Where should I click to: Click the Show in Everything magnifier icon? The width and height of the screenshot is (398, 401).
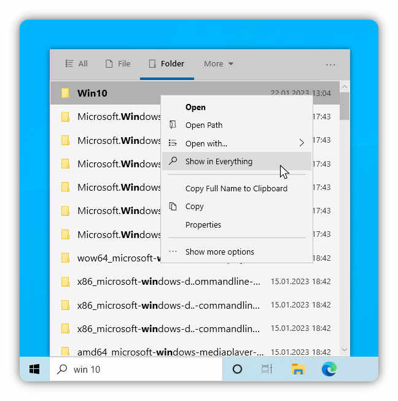tap(173, 161)
